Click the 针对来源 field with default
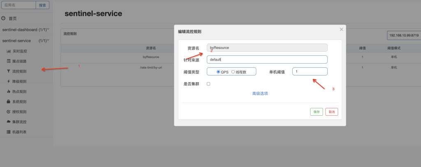Screen dimensions: 421x167 (x=267, y=59)
